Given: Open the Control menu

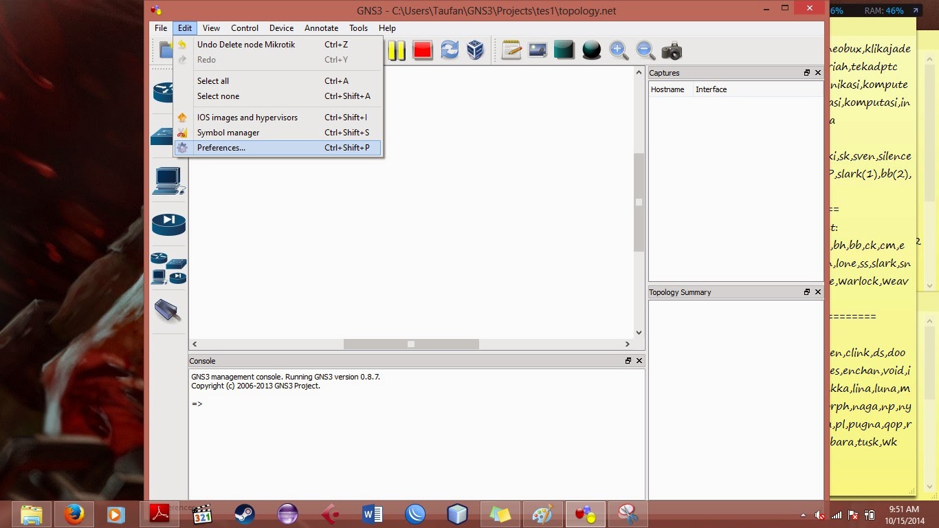Looking at the screenshot, I should pos(245,28).
